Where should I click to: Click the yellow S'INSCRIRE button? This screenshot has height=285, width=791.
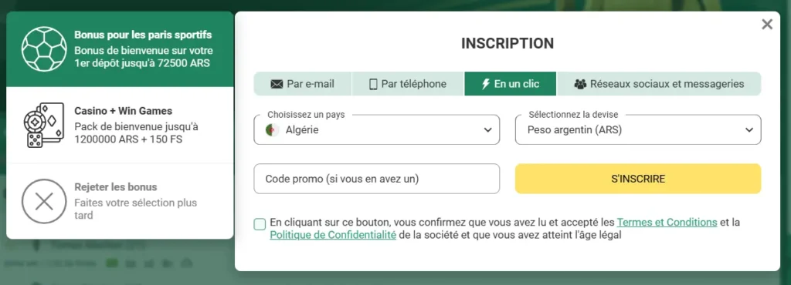coord(638,179)
